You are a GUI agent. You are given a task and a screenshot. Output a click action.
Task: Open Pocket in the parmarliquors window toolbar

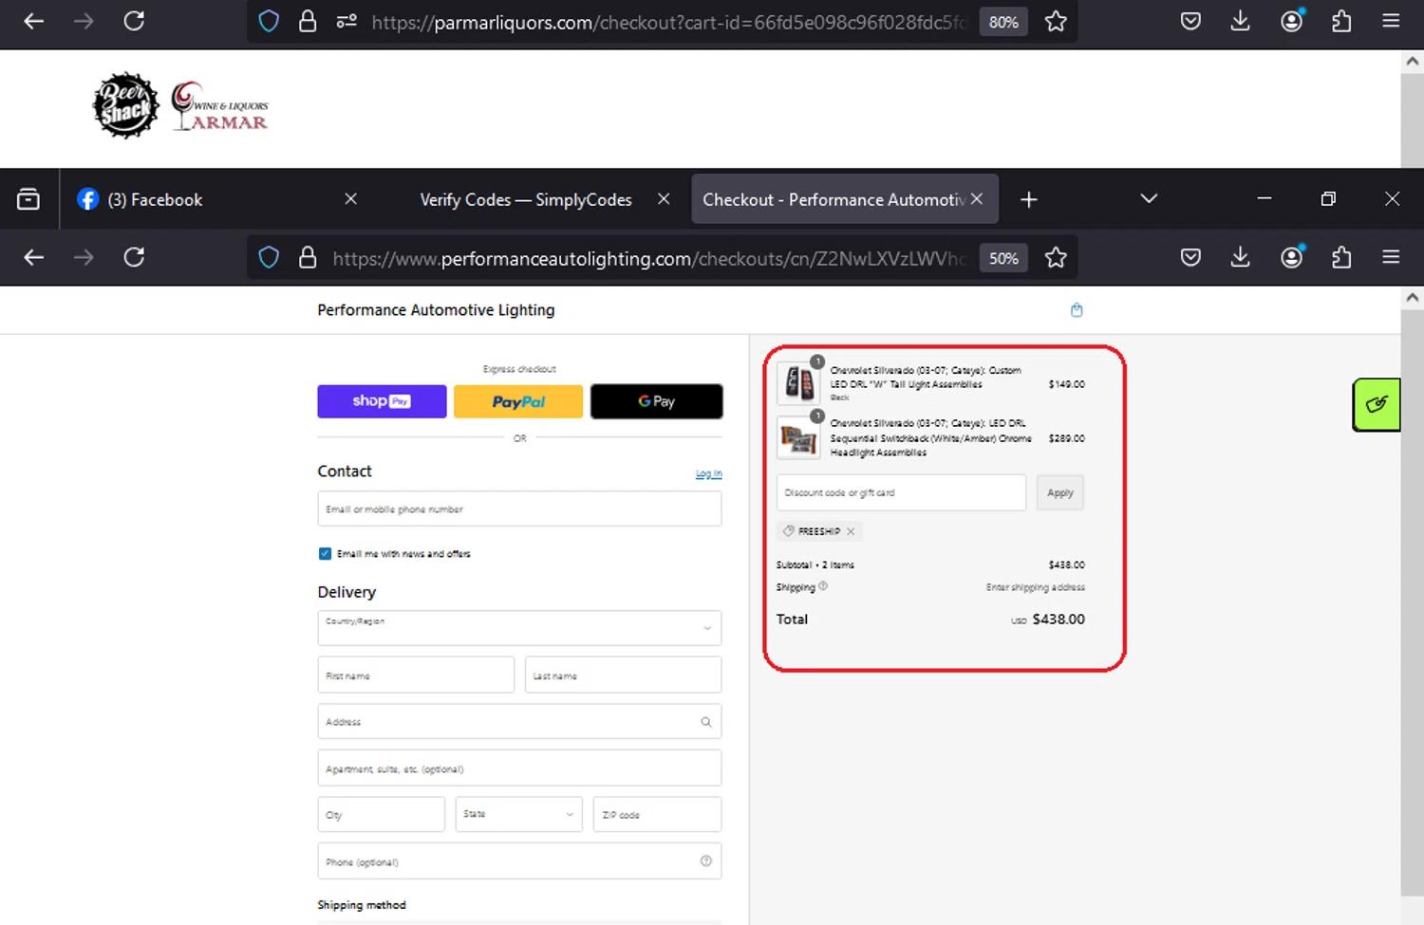coord(1190,21)
